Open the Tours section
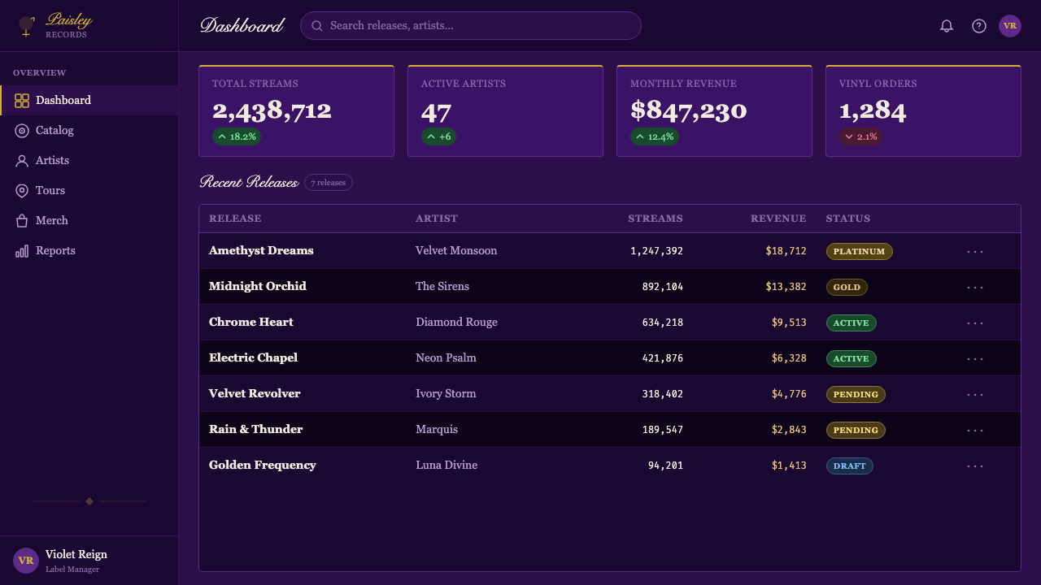The image size is (1041, 585). [89, 190]
